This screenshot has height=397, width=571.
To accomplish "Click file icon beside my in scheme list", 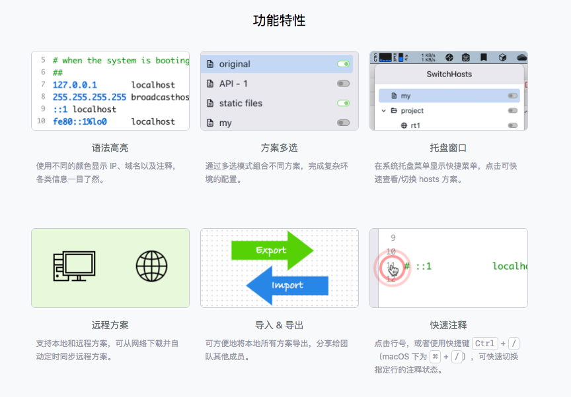I will pos(210,123).
